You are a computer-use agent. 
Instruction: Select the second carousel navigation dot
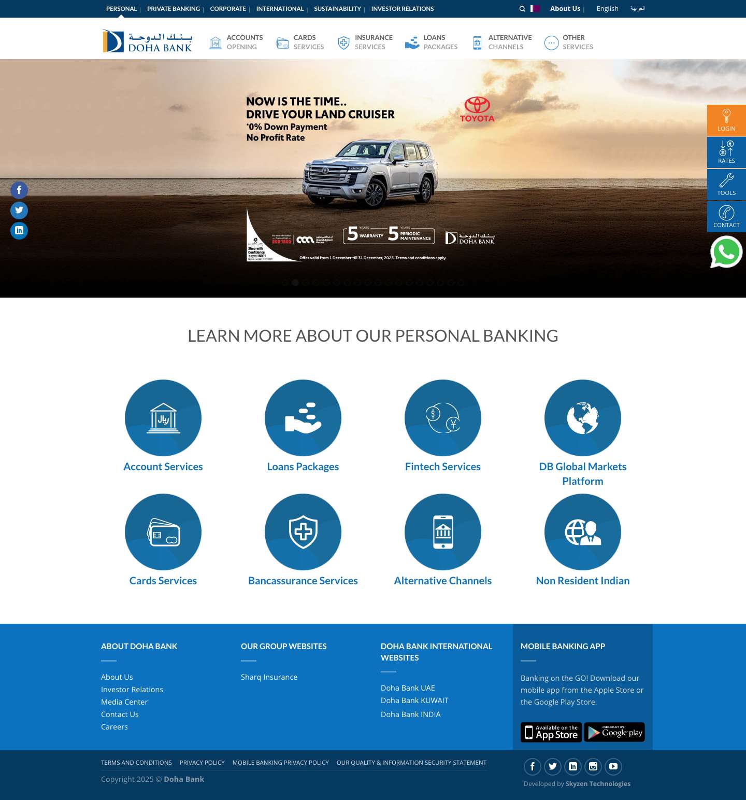tap(296, 283)
